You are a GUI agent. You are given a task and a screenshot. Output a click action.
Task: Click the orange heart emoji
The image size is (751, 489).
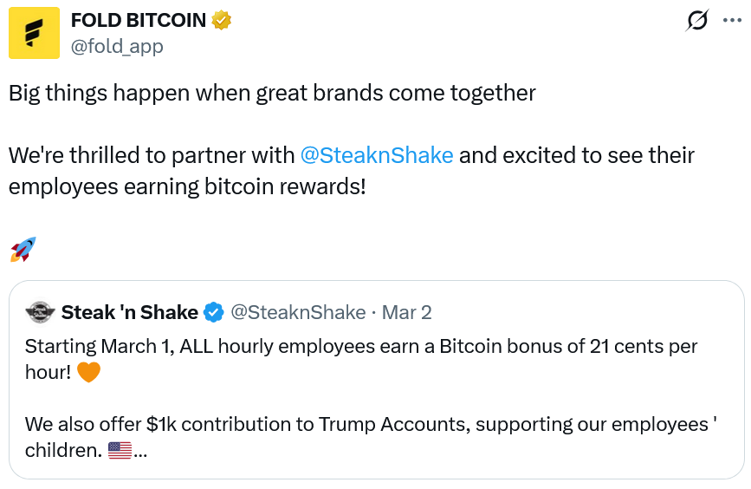click(89, 373)
